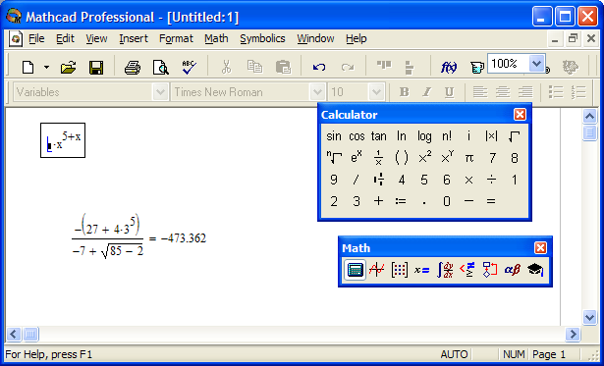Viewport: 604px width, 366px height.
Task: Open Print Preview from the toolbar
Action: (x=160, y=68)
